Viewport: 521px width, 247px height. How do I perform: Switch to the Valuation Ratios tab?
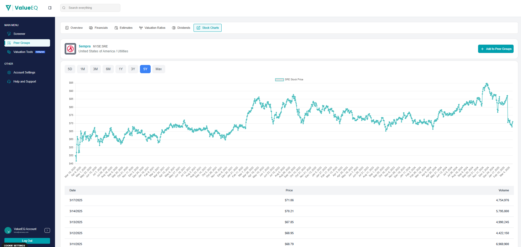[152, 28]
